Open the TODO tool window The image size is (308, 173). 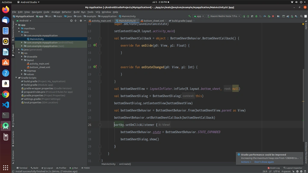(x=85, y=168)
